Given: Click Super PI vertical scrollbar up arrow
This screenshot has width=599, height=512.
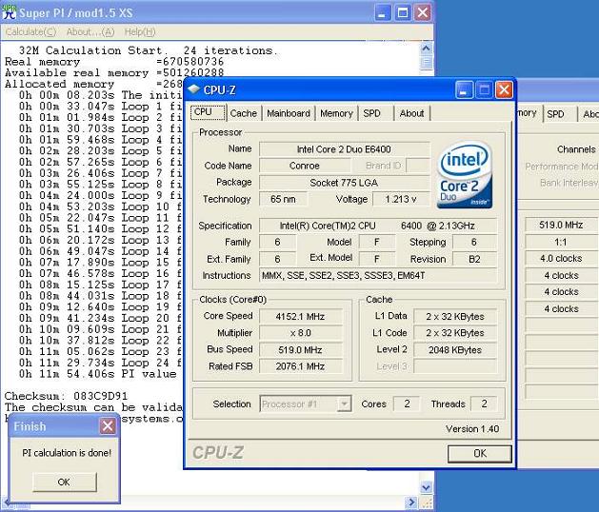Looking at the screenshot, I should tap(426, 49).
